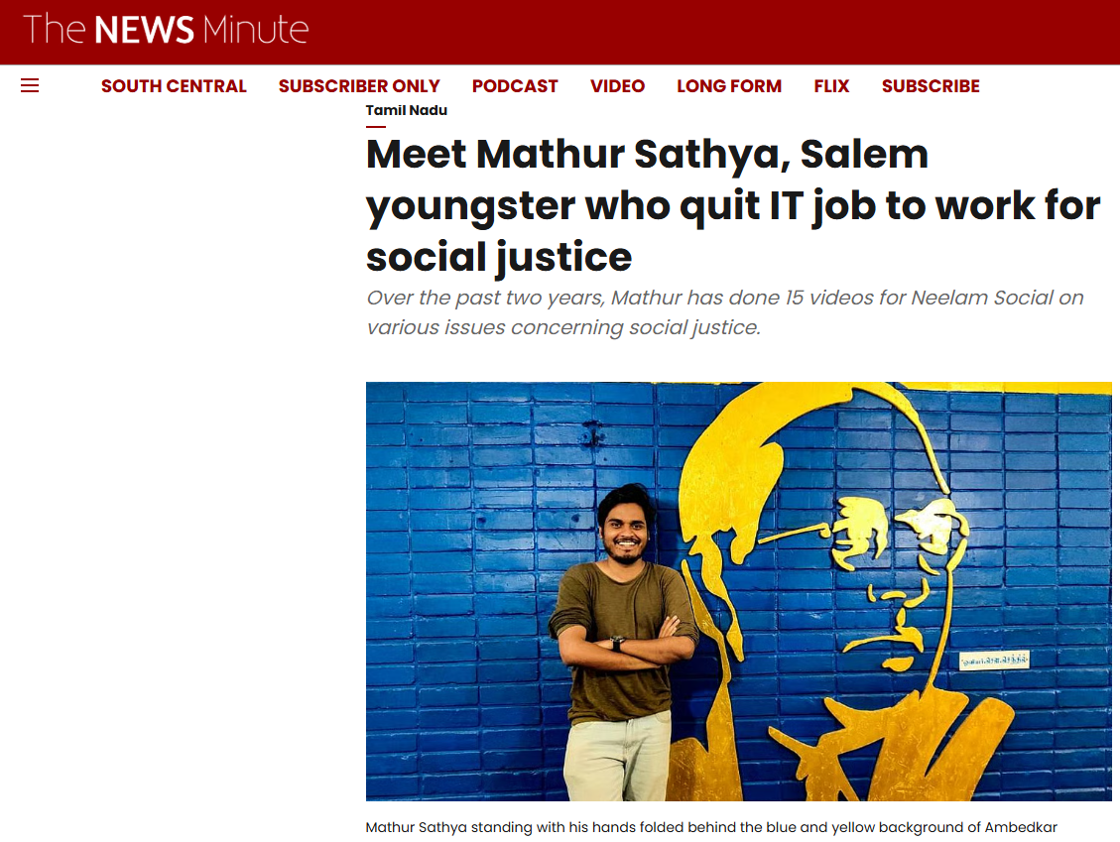Click The News Minute logo

pos(166,29)
